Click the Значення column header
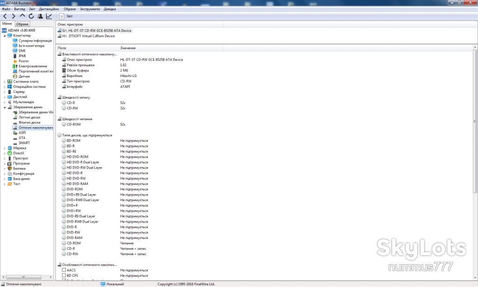This screenshot has height=287, width=478. (171, 48)
